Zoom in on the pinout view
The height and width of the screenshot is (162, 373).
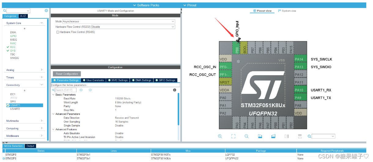click(220, 136)
